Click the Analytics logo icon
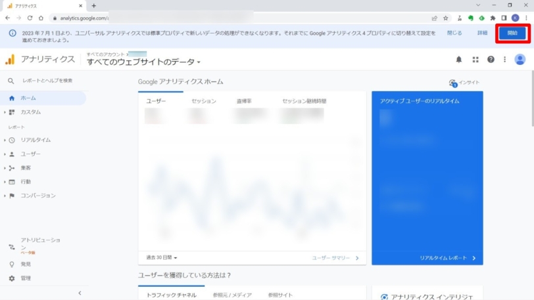The width and height of the screenshot is (534, 300). click(x=11, y=59)
